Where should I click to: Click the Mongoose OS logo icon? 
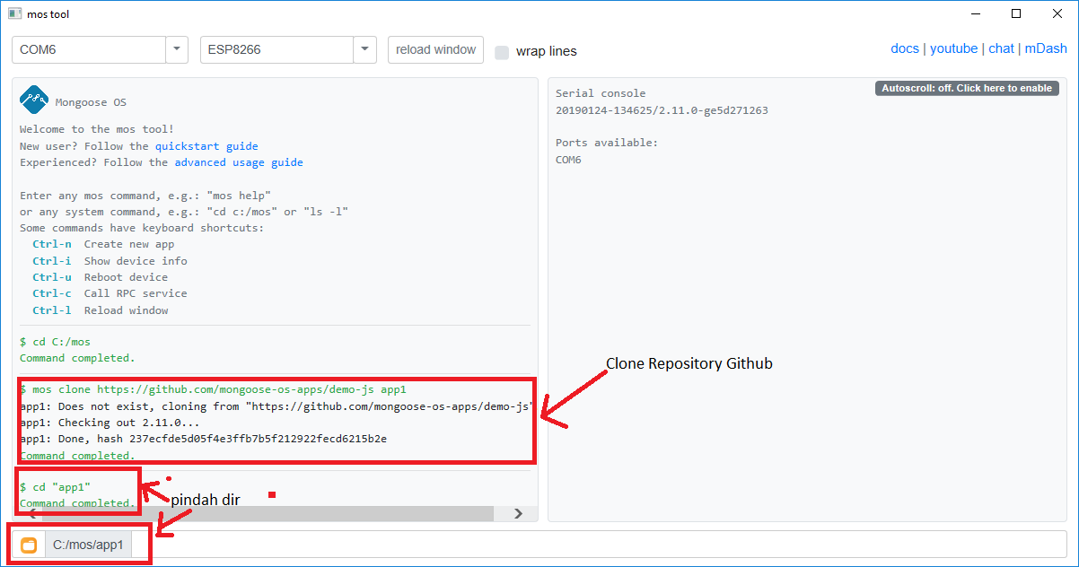[x=34, y=100]
